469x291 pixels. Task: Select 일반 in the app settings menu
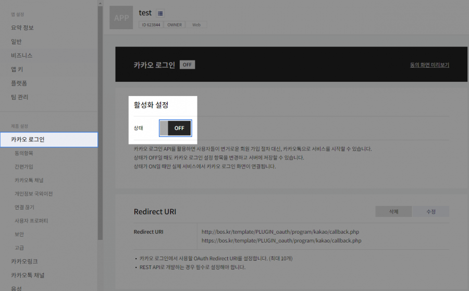tap(17, 42)
